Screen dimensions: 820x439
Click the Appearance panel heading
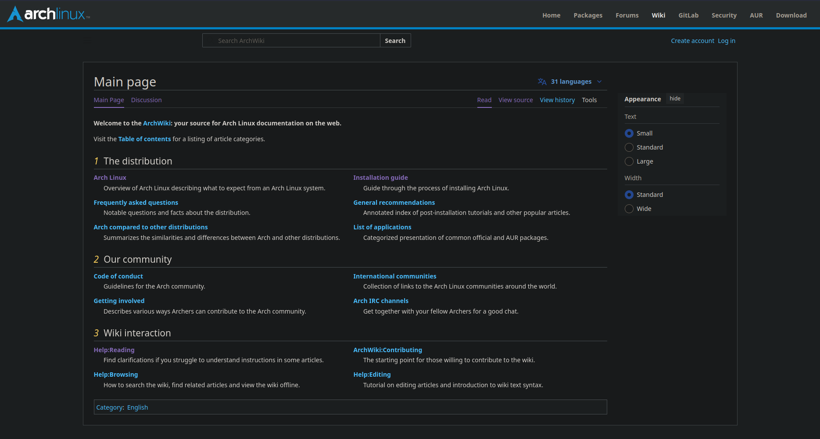pos(642,99)
